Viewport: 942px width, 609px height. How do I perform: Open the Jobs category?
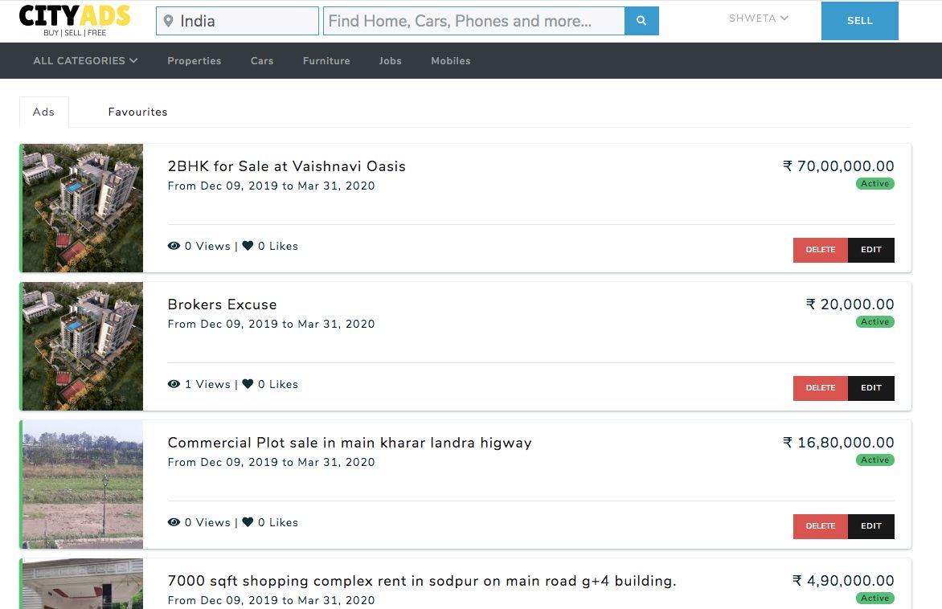coord(390,61)
